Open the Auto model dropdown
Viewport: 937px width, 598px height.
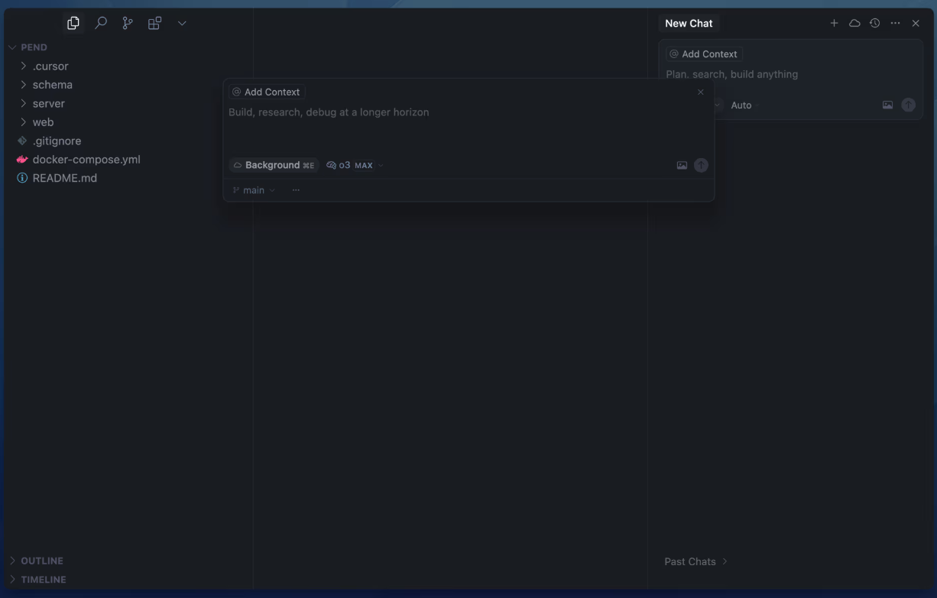coord(741,105)
